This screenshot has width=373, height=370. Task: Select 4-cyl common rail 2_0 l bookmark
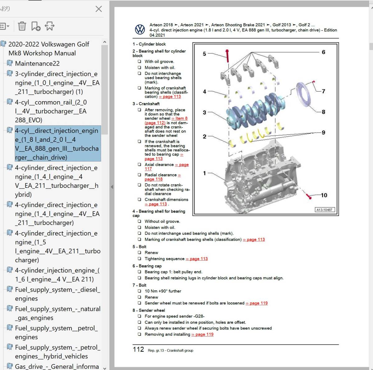click(x=51, y=111)
